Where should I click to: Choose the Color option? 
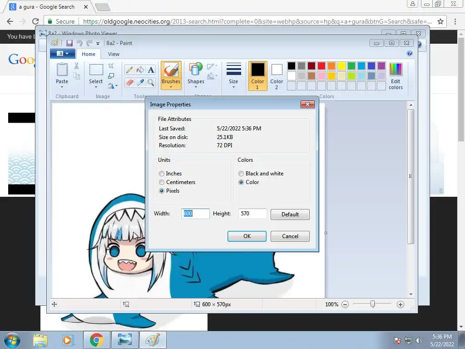coord(249,182)
